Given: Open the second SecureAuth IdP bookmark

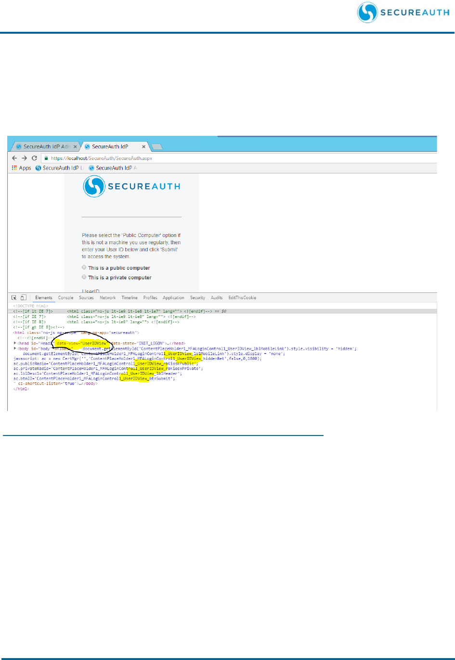Looking at the screenshot, I should point(114,168).
